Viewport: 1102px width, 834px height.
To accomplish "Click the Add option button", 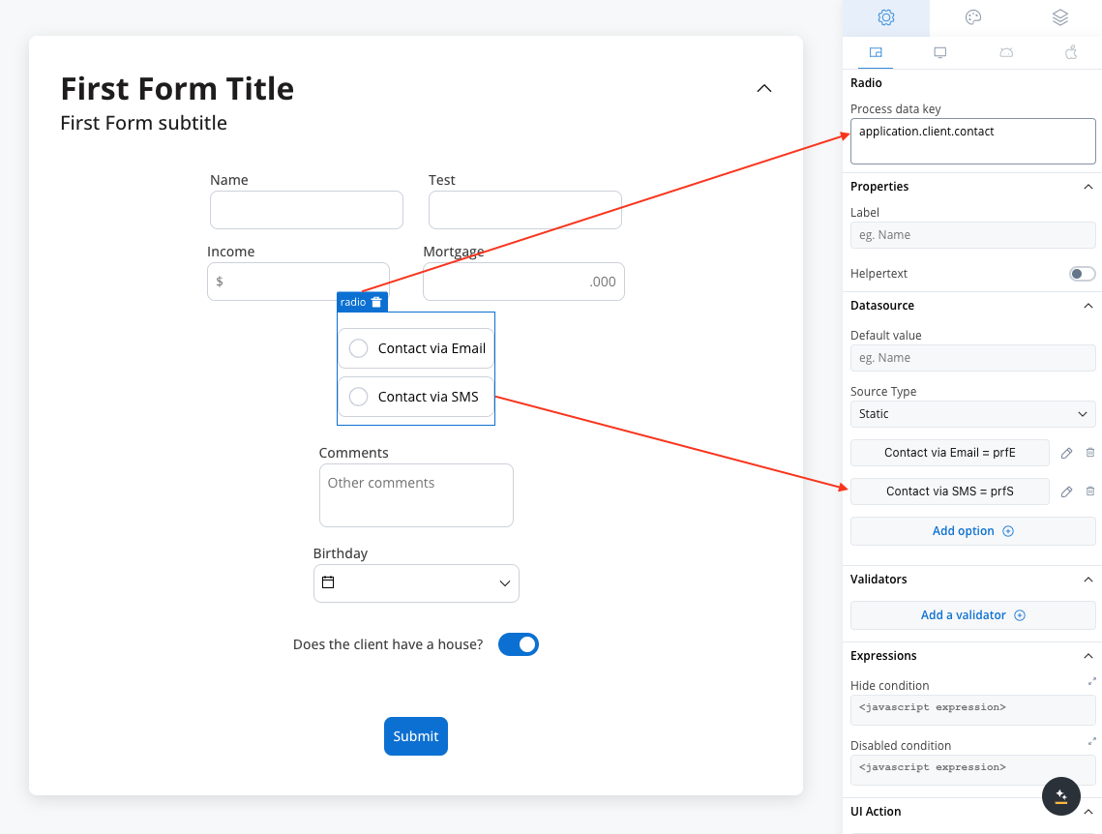I will coord(972,531).
